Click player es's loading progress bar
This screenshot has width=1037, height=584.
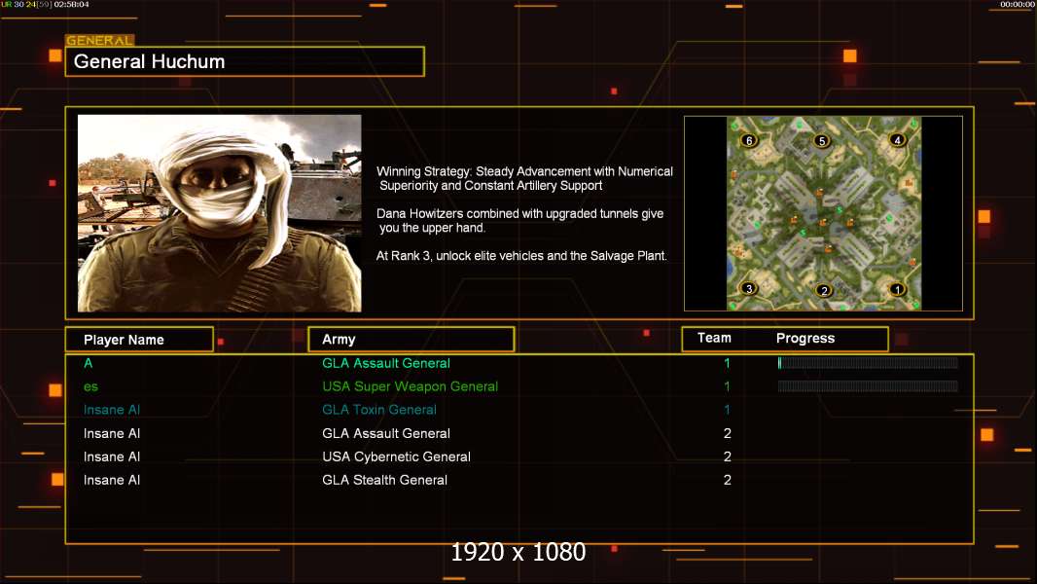[x=868, y=385]
